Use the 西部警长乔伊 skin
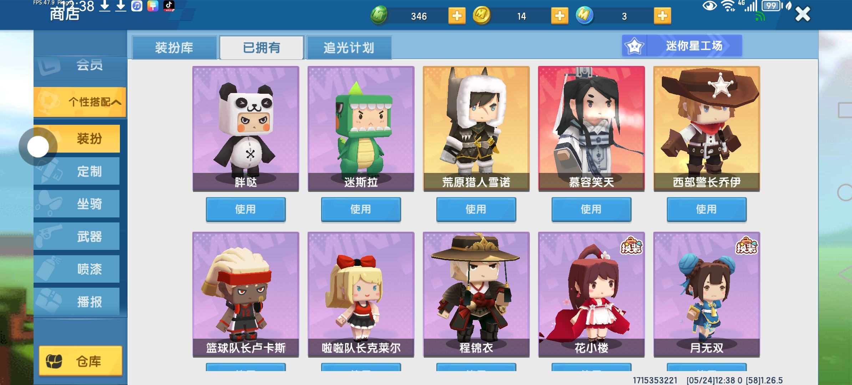 pos(706,209)
